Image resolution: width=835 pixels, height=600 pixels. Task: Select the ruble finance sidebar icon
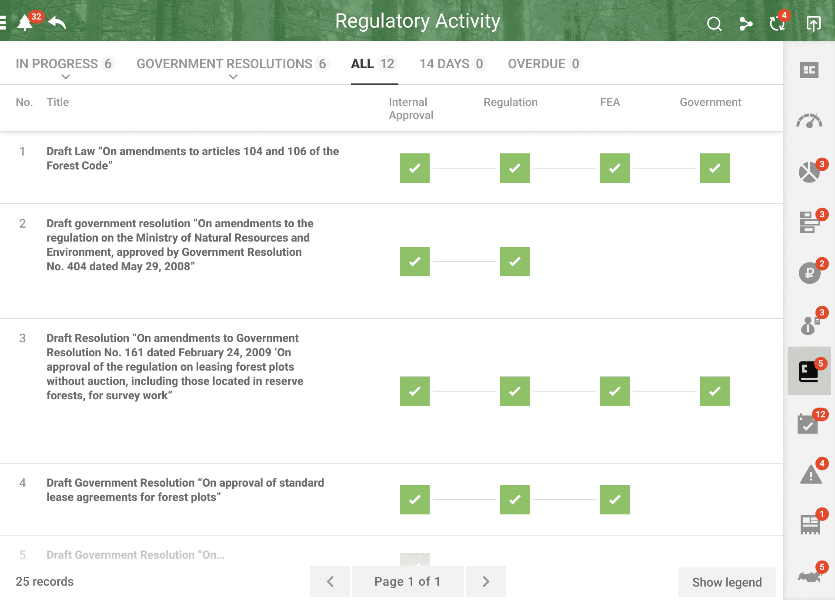coord(809,273)
